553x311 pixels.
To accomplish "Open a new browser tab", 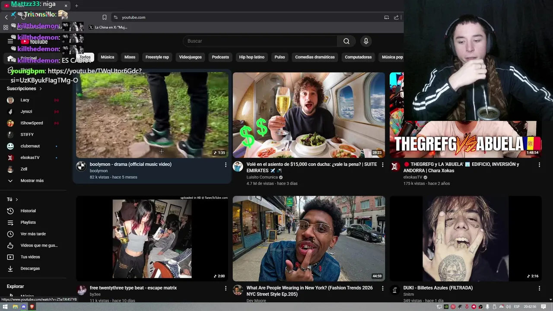I will coord(76,6).
